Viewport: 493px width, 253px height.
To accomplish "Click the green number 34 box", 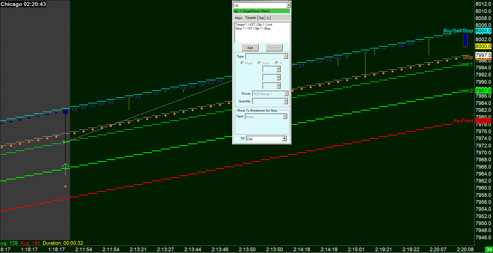I will pyautogui.click(x=489, y=250).
